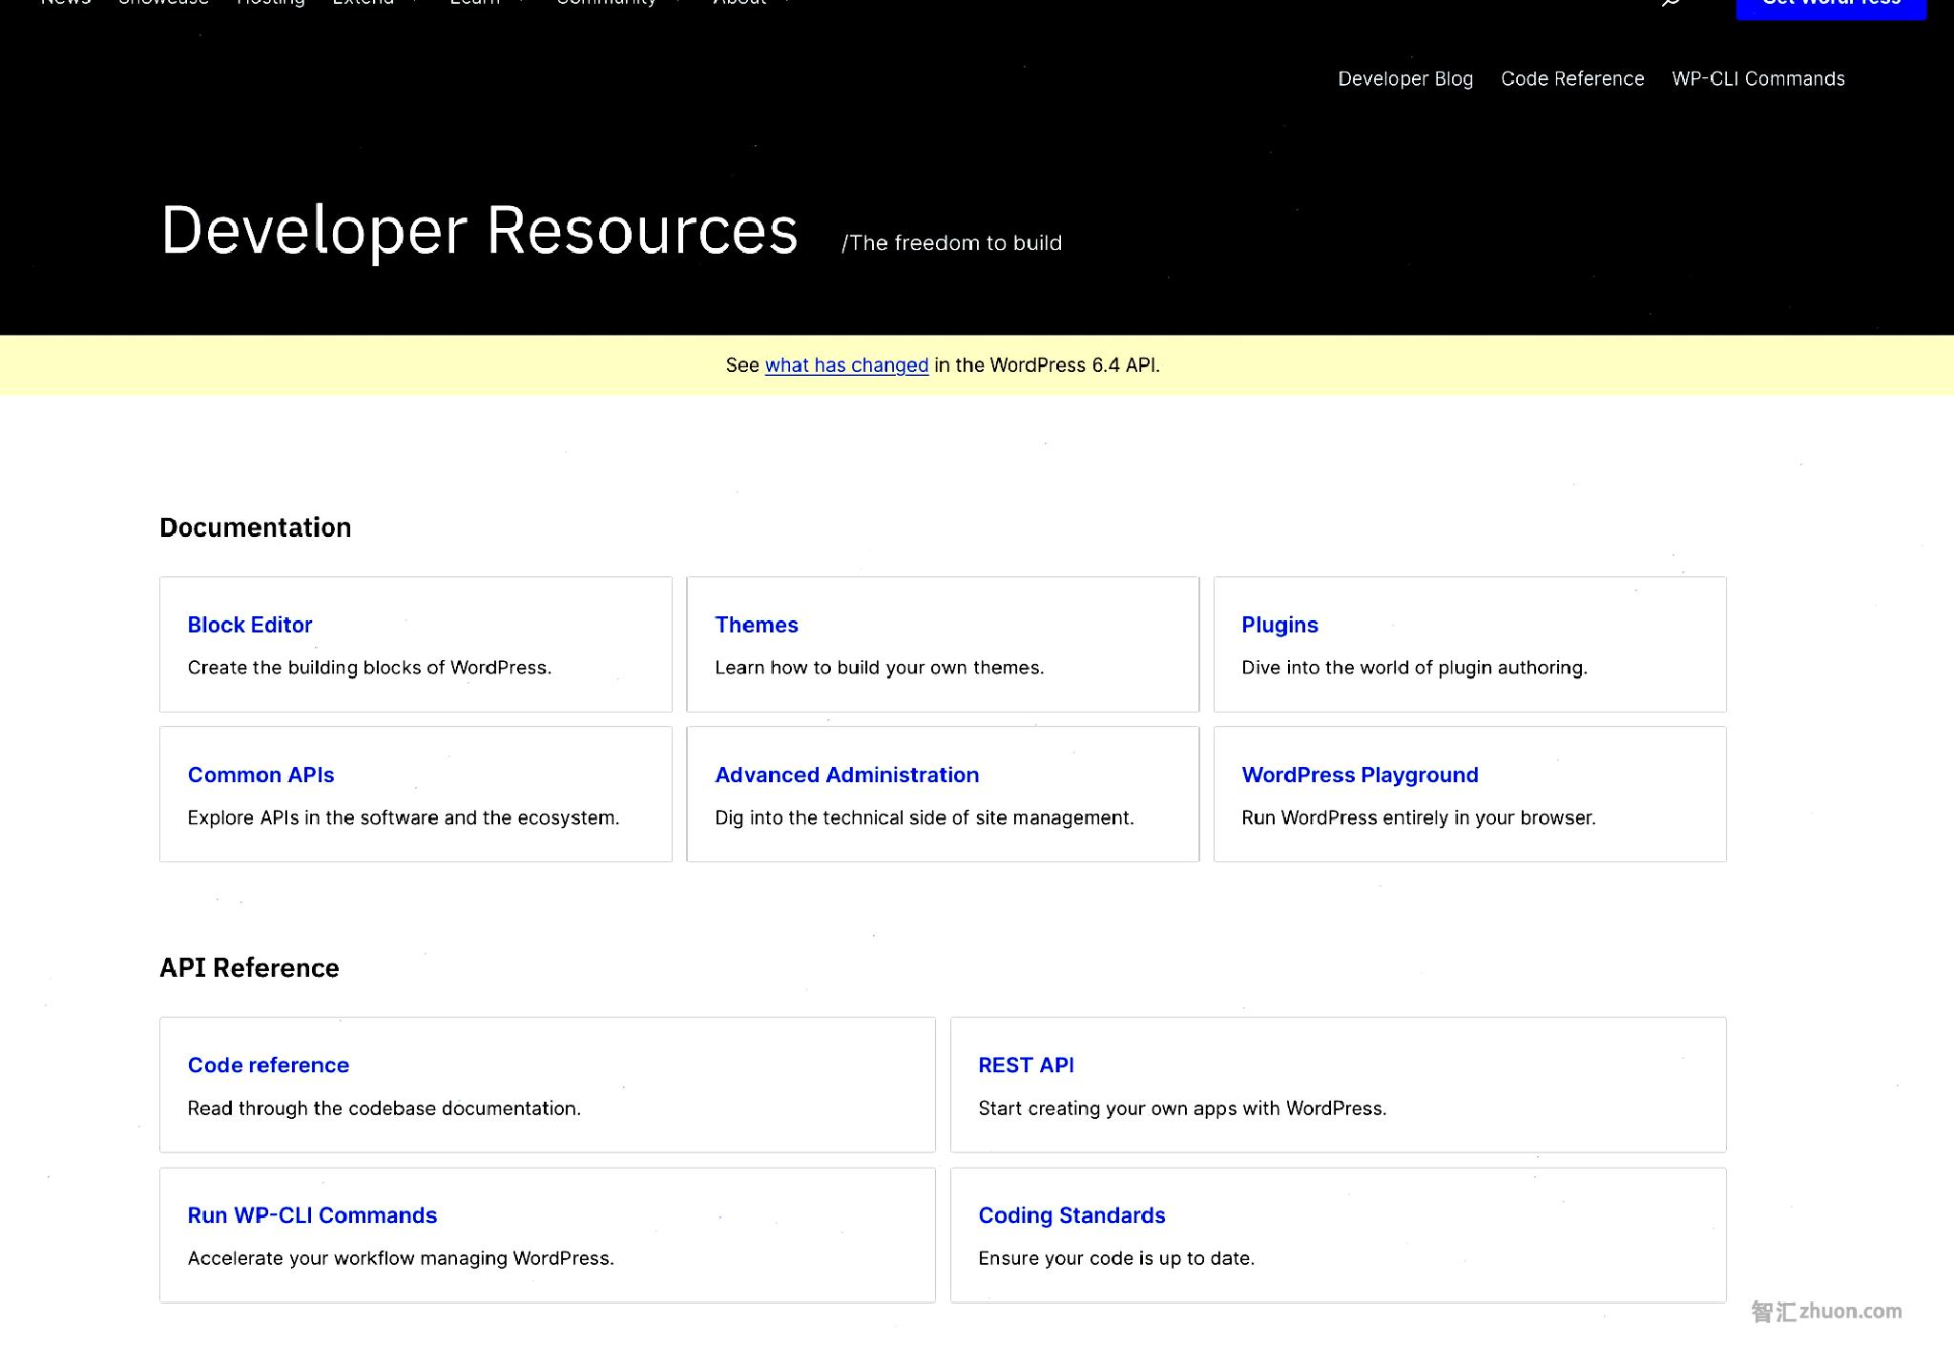This screenshot has height=1345, width=1954.
Task: Click 'The freedom to build' tagline
Action: click(951, 243)
